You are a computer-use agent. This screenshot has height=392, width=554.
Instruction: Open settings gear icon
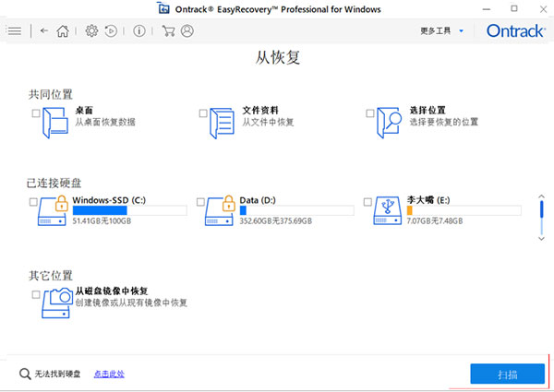point(91,31)
